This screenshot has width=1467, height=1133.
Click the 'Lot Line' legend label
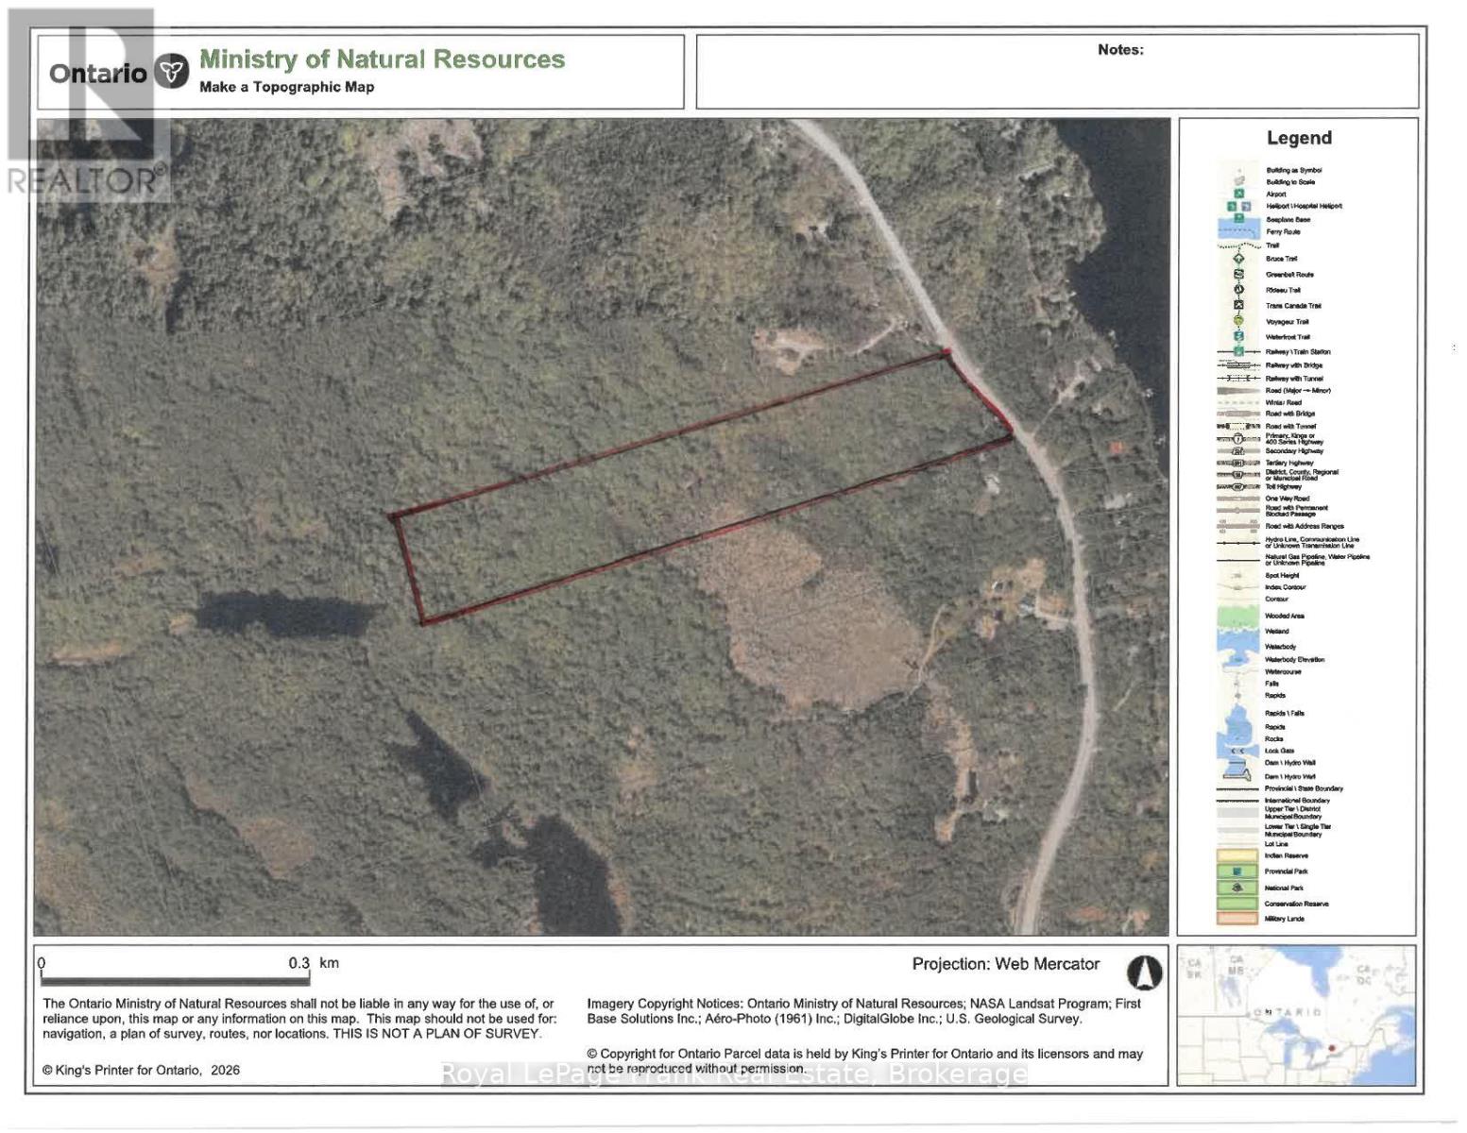pos(1276,844)
